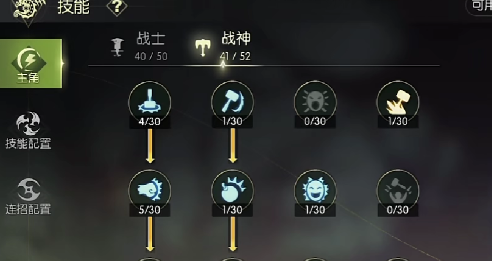Click the partially visible 可用 button
492x261 pixels.
(479, 6)
